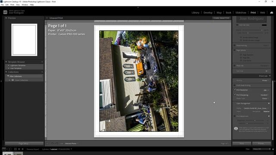The height and width of the screenshot is (155, 276).
Task: Collapse the Preview panel triangle
Action: point(6,18)
